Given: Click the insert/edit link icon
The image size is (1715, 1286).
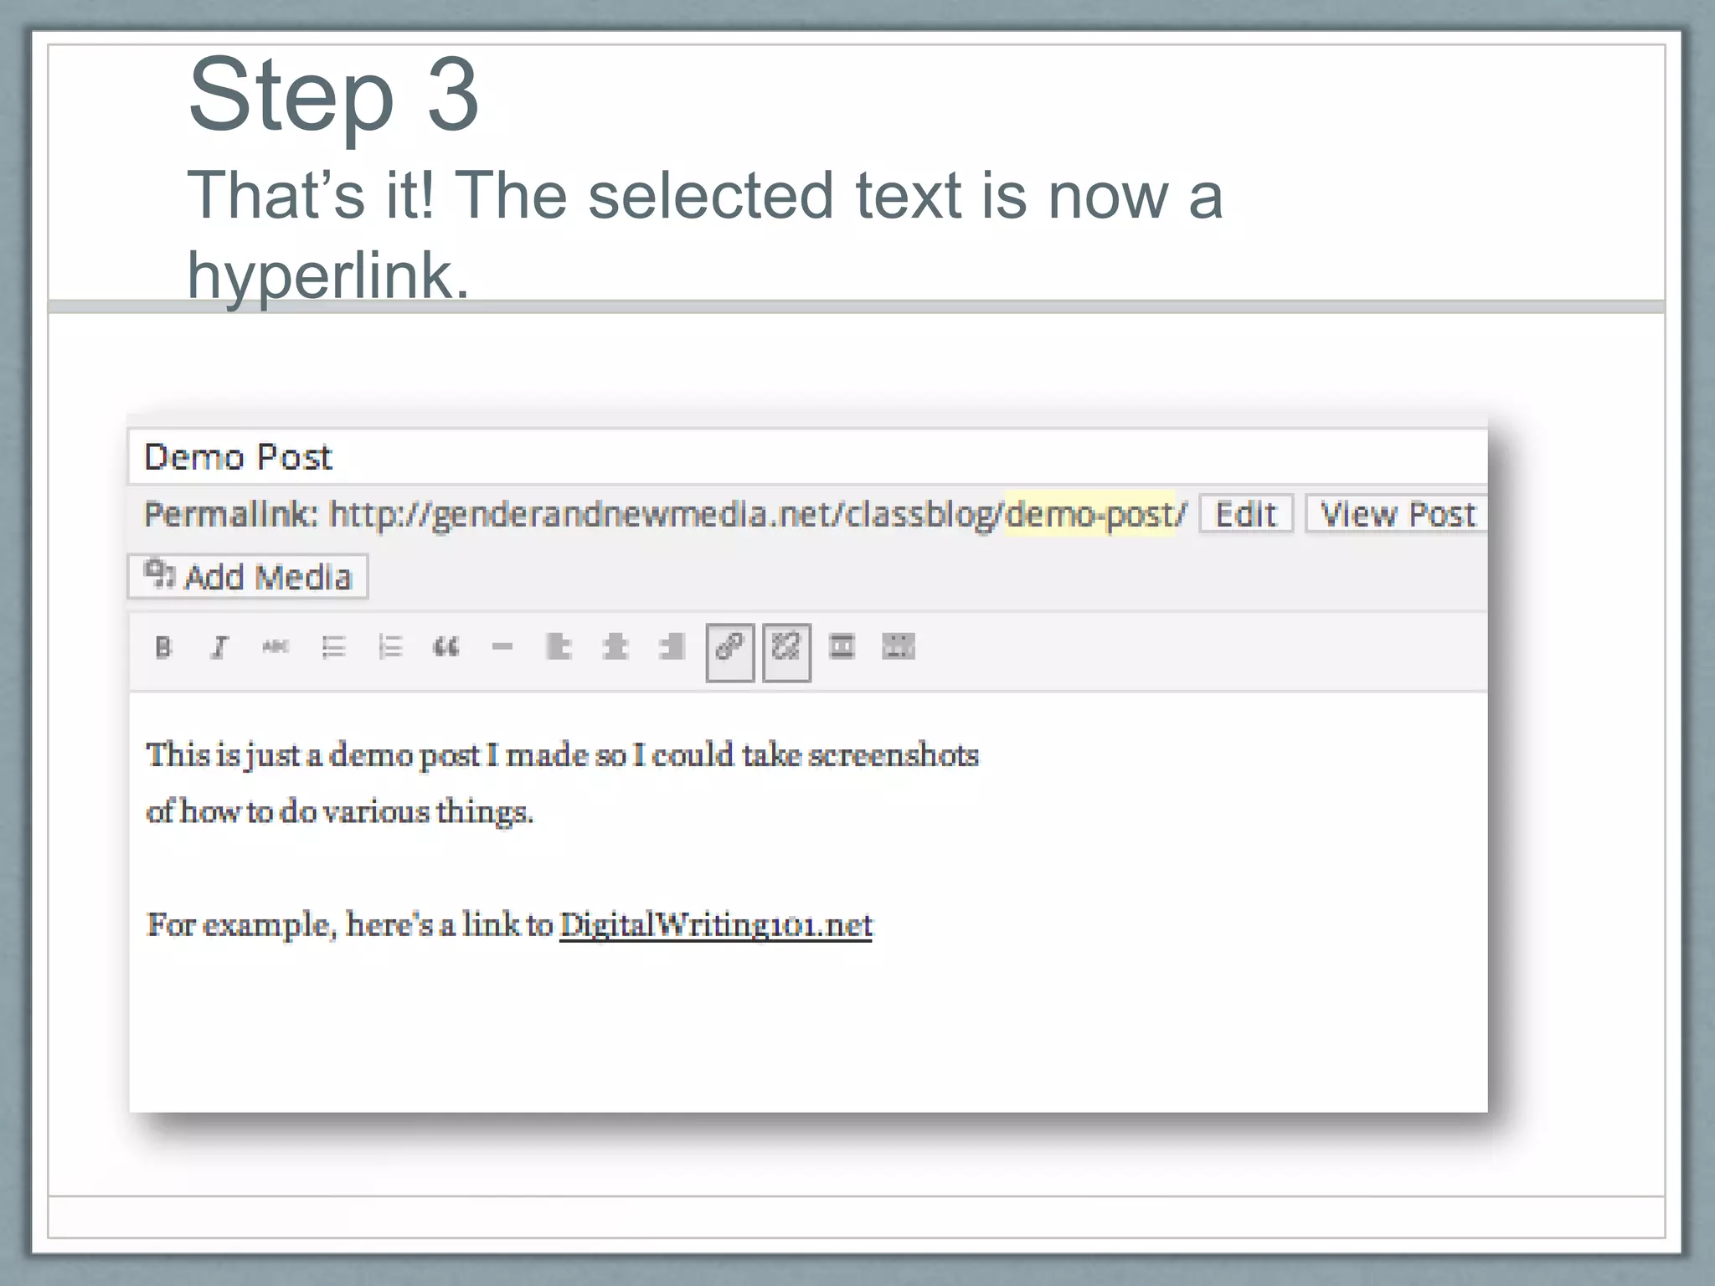Looking at the screenshot, I should 730,652.
